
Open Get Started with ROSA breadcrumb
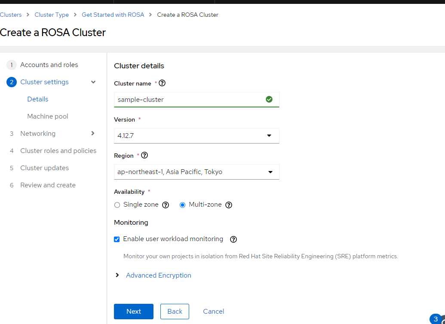[113, 15]
